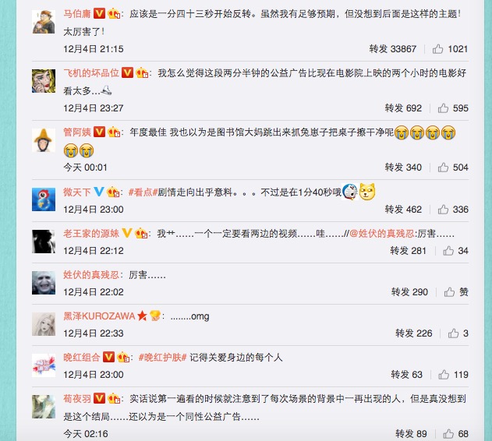
Task: Follow the @姓伏的真残忍 mention link
Action: click(x=382, y=234)
